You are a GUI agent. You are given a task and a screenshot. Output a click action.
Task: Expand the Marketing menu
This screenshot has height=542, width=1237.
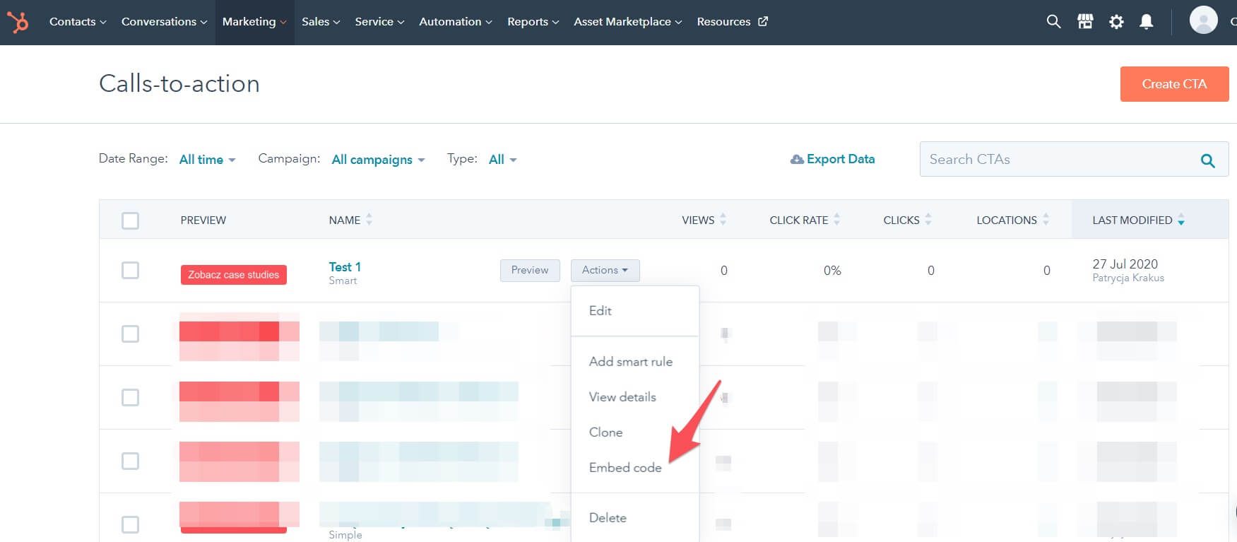click(x=254, y=22)
